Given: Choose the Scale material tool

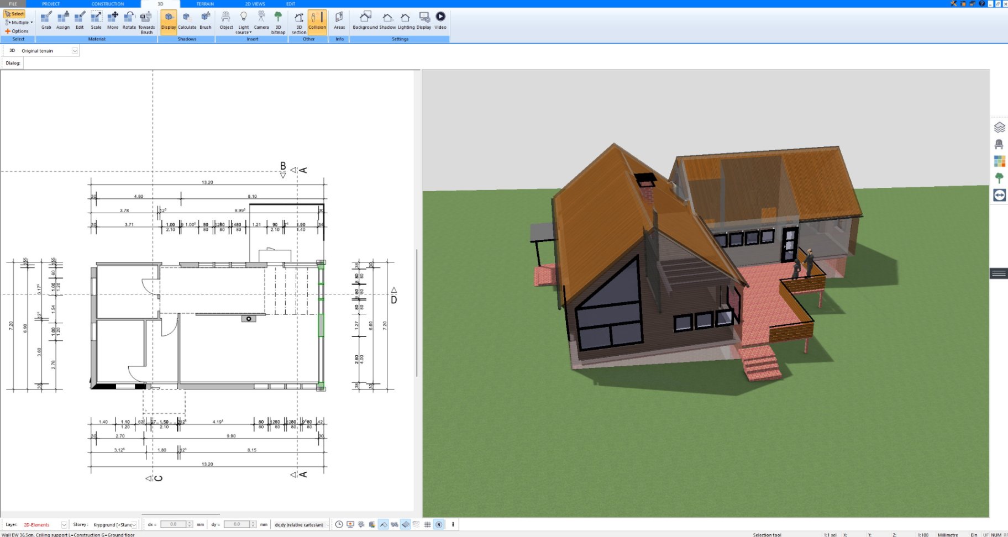Looking at the screenshot, I should click(x=96, y=20).
